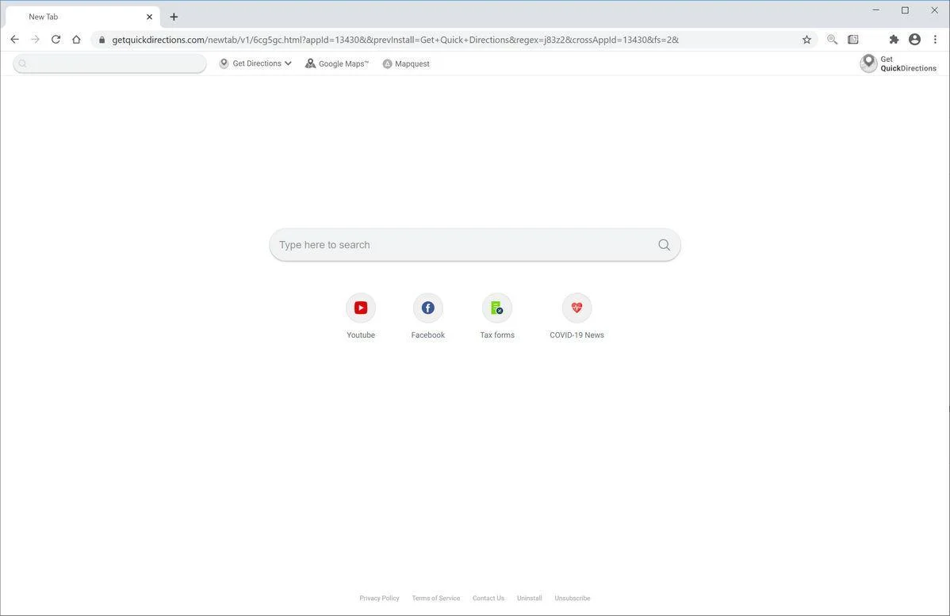The height and width of the screenshot is (616, 950).
Task: Click the reader extension icon in toolbar
Action: coord(853,40)
